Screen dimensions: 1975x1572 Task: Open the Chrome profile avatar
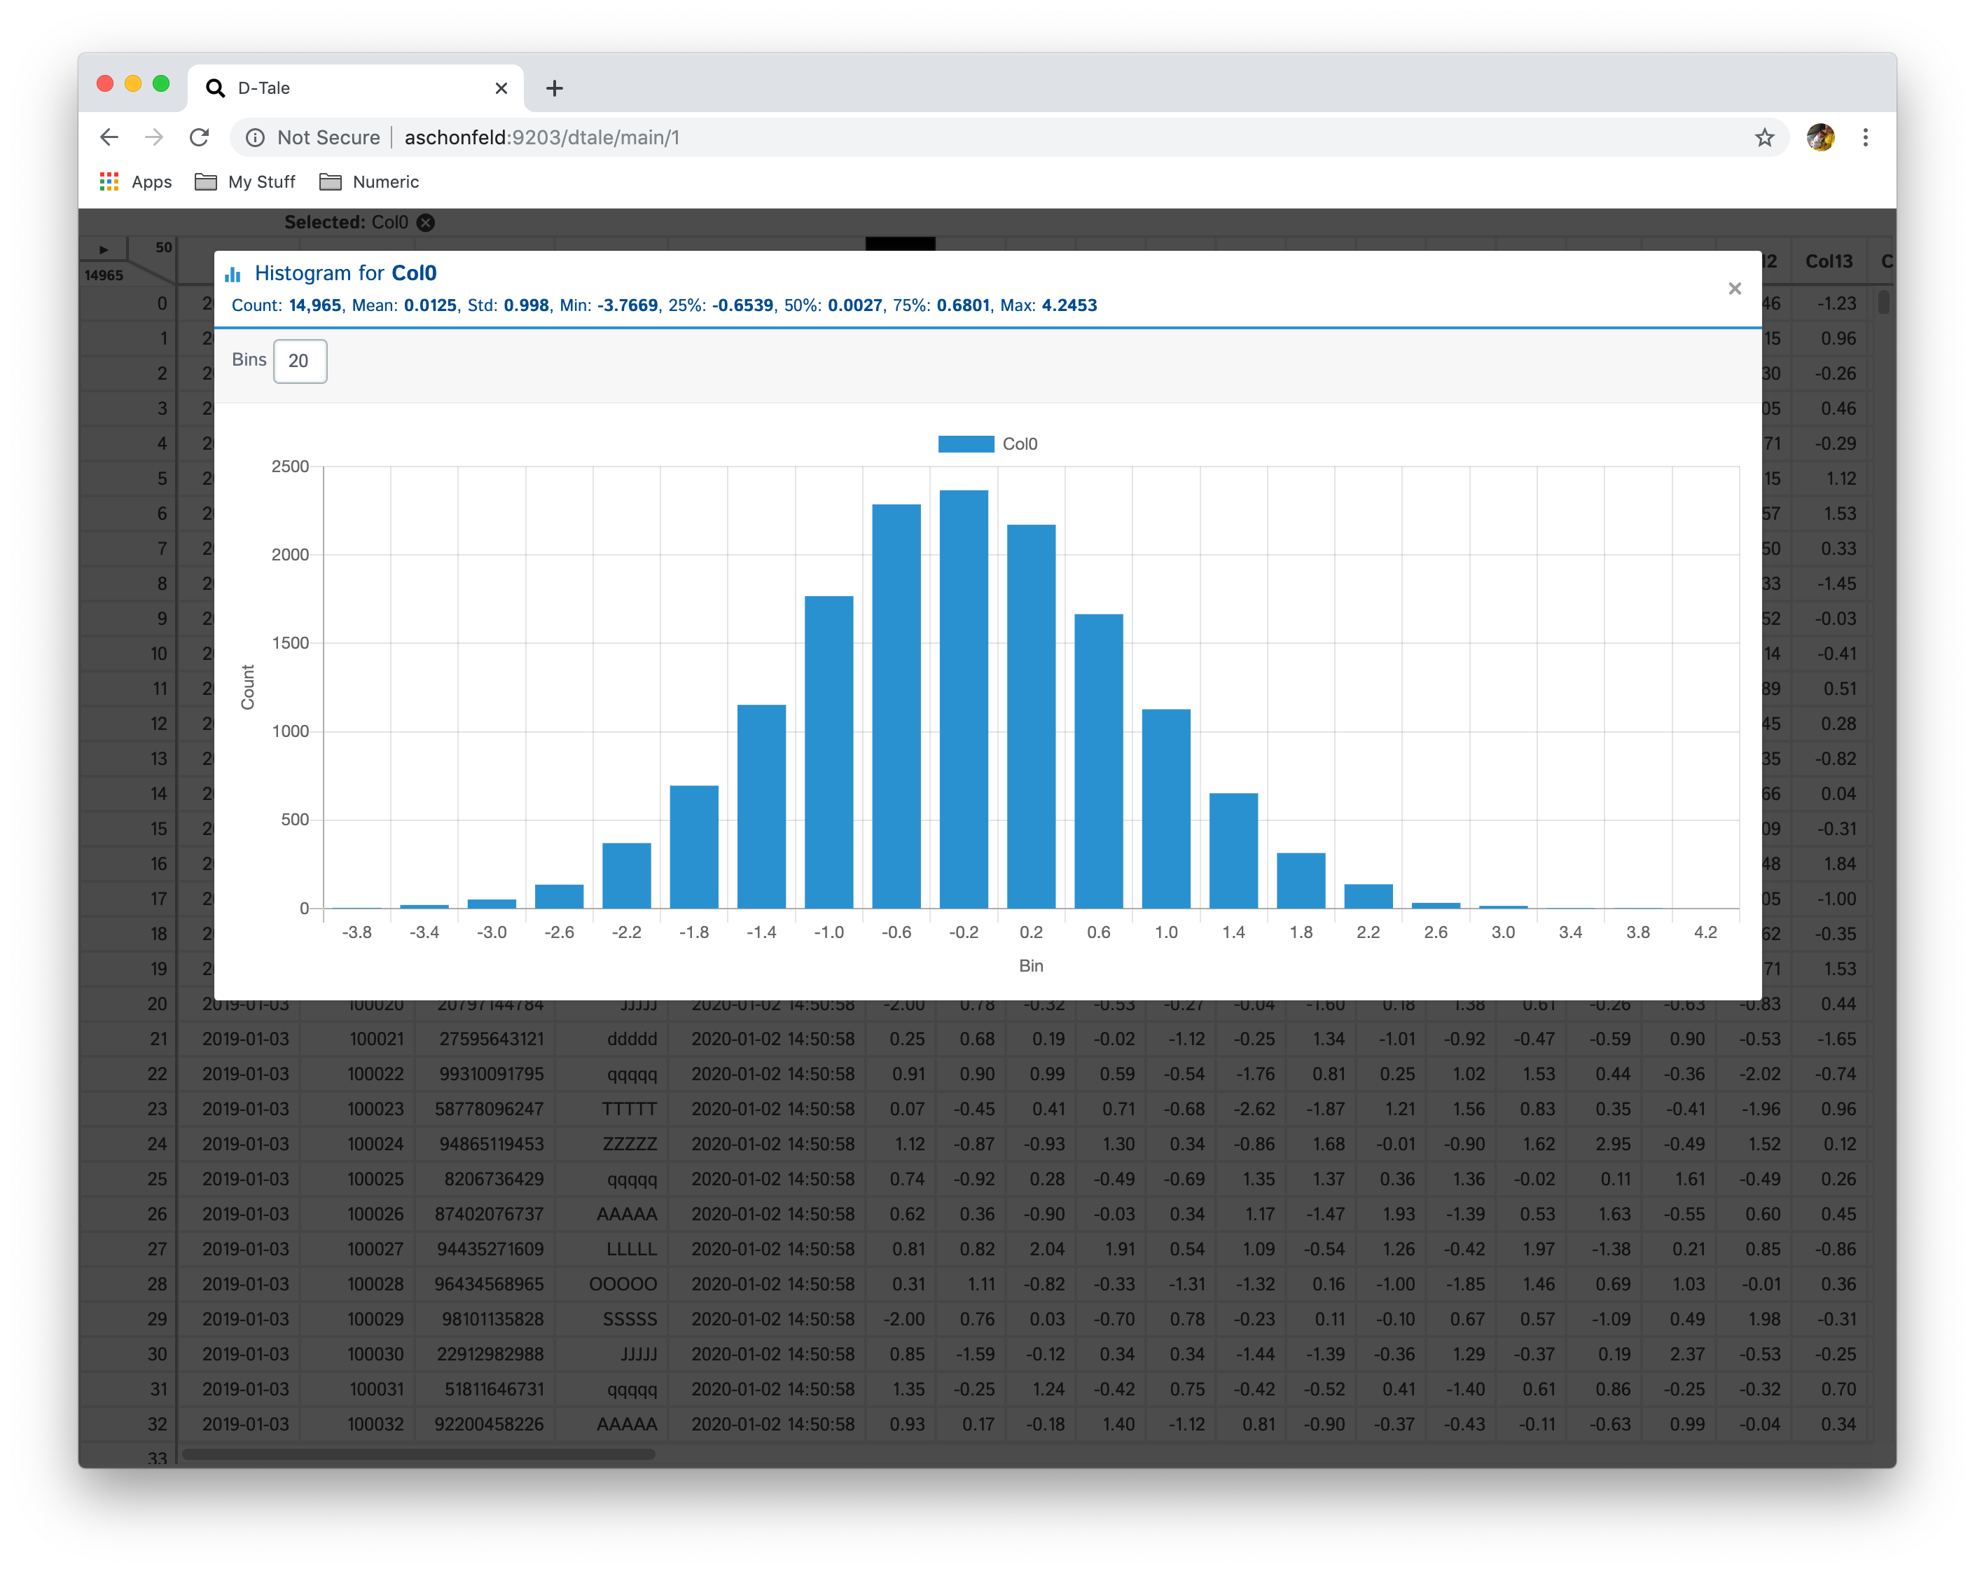pos(1820,137)
